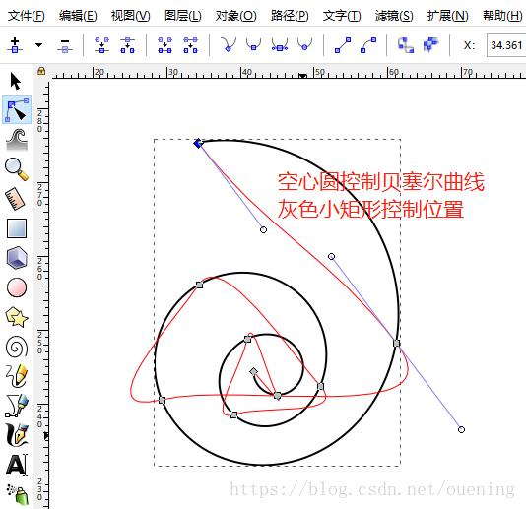
Task: Click the insert new node icon
Action: point(15,45)
